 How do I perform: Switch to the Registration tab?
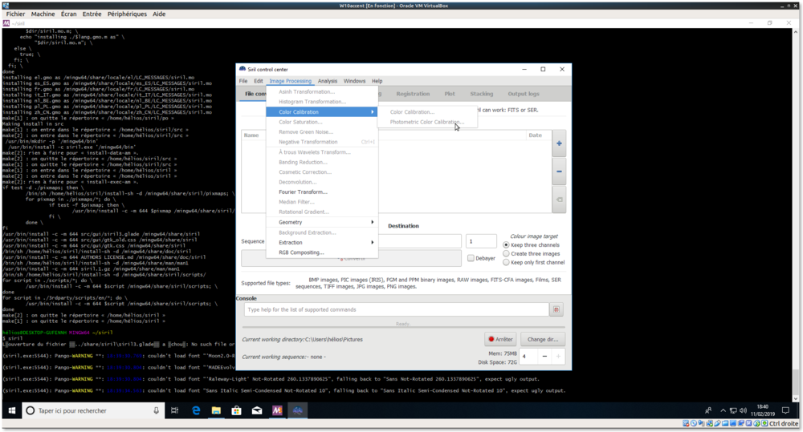[x=413, y=94]
